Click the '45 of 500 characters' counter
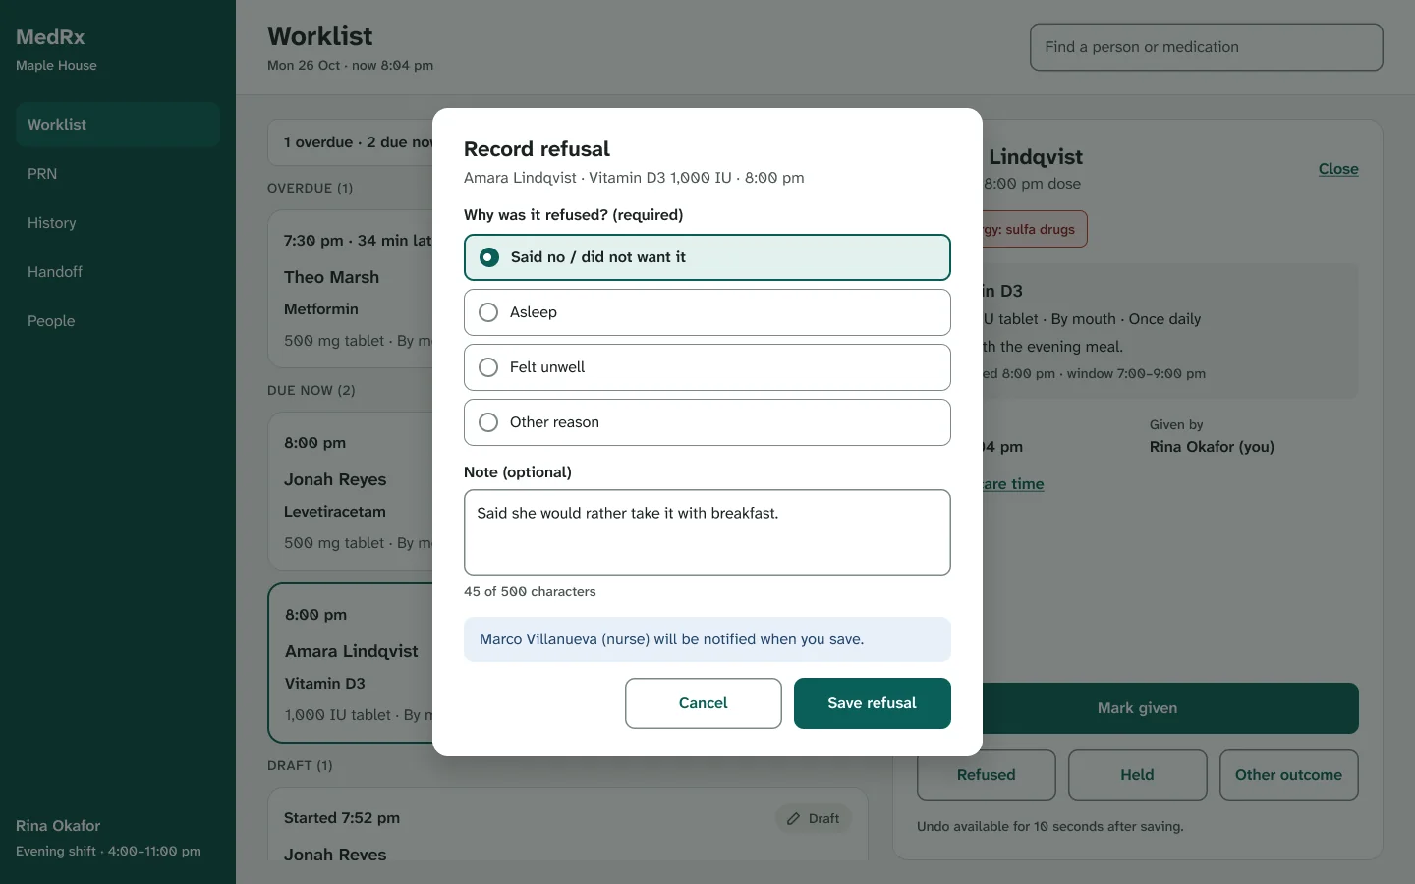This screenshot has width=1415, height=884. tap(530, 592)
